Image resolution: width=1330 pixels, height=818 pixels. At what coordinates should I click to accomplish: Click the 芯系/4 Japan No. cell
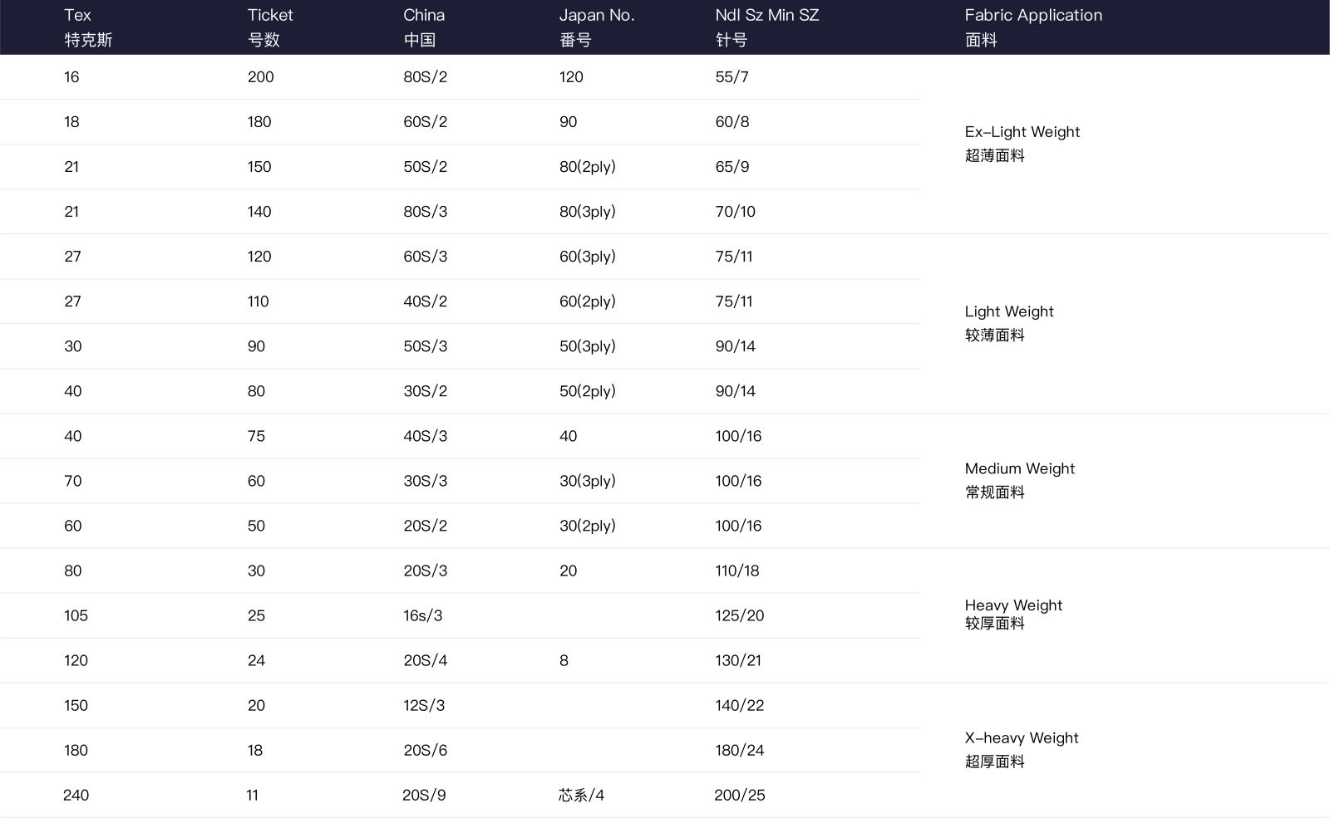[x=581, y=795]
